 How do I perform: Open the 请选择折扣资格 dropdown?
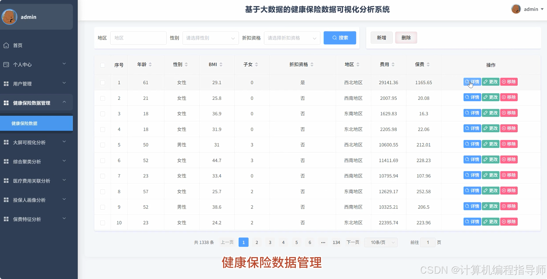pos(292,38)
